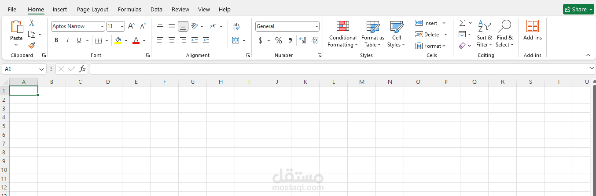Viewport: 596px width, 196px height.
Task: Switch to the Formulas tab
Action: (x=130, y=9)
